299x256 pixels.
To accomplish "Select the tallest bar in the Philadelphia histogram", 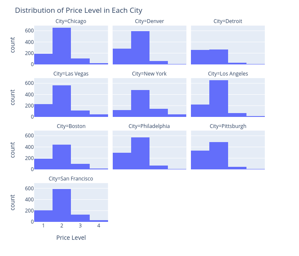I will pyautogui.click(x=140, y=153).
